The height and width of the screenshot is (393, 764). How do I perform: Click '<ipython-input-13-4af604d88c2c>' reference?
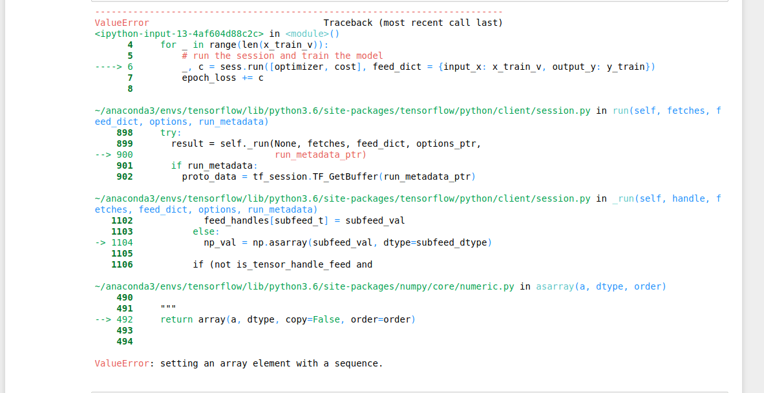[179, 34]
